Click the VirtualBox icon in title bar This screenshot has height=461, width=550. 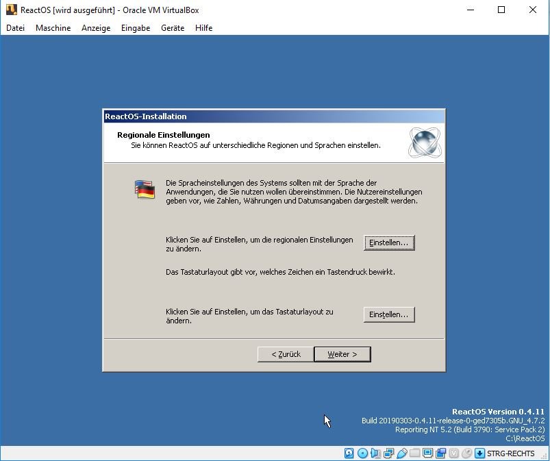pos(11,10)
